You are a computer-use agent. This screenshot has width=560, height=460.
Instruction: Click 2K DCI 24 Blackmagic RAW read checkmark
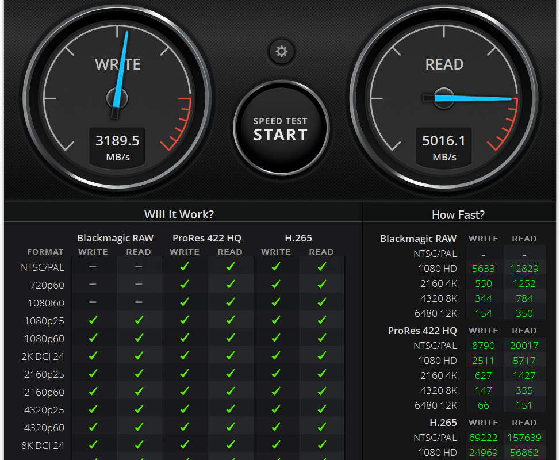[x=139, y=355]
